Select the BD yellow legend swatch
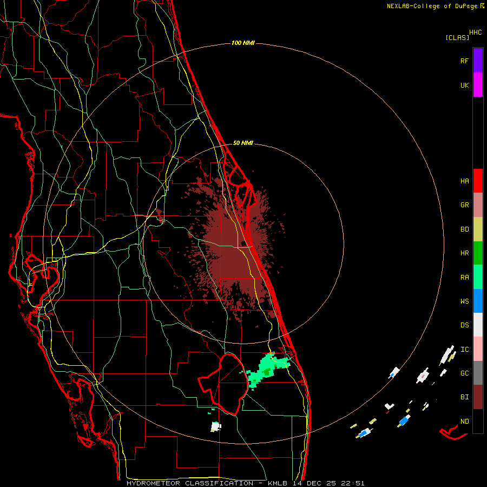The width and height of the screenshot is (487, 487). coord(478,229)
